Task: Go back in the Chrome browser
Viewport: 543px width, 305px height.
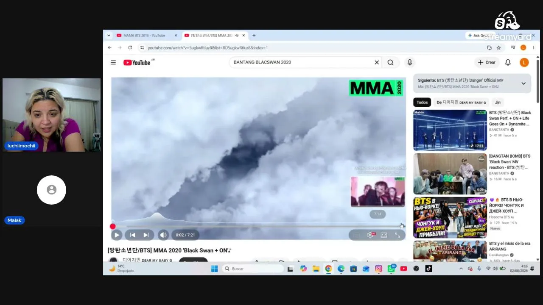Action: point(109,47)
